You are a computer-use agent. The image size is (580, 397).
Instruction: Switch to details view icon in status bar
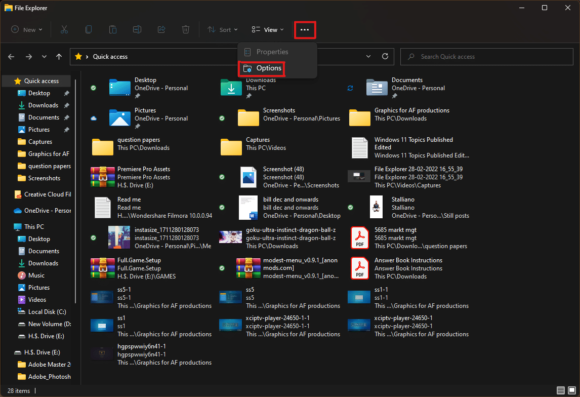pyautogui.click(x=561, y=390)
